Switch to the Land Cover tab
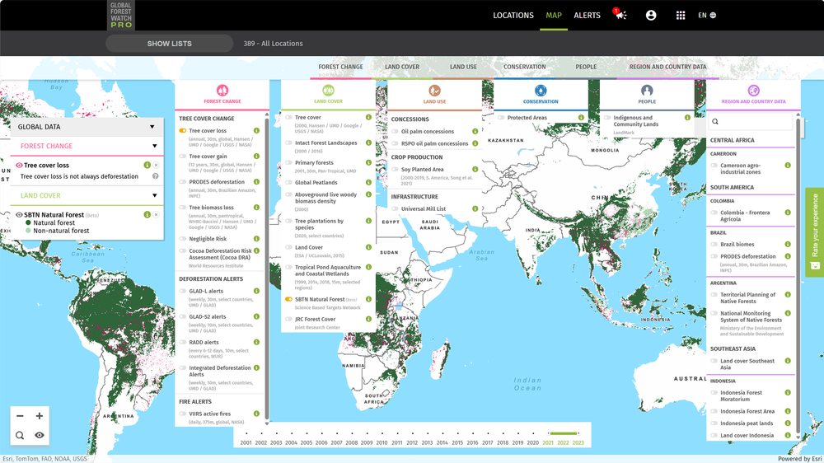Image resolution: width=824 pixels, height=463 pixels. (x=402, y=67)
